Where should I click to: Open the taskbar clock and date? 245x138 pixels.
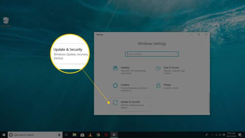coord(231,135)
